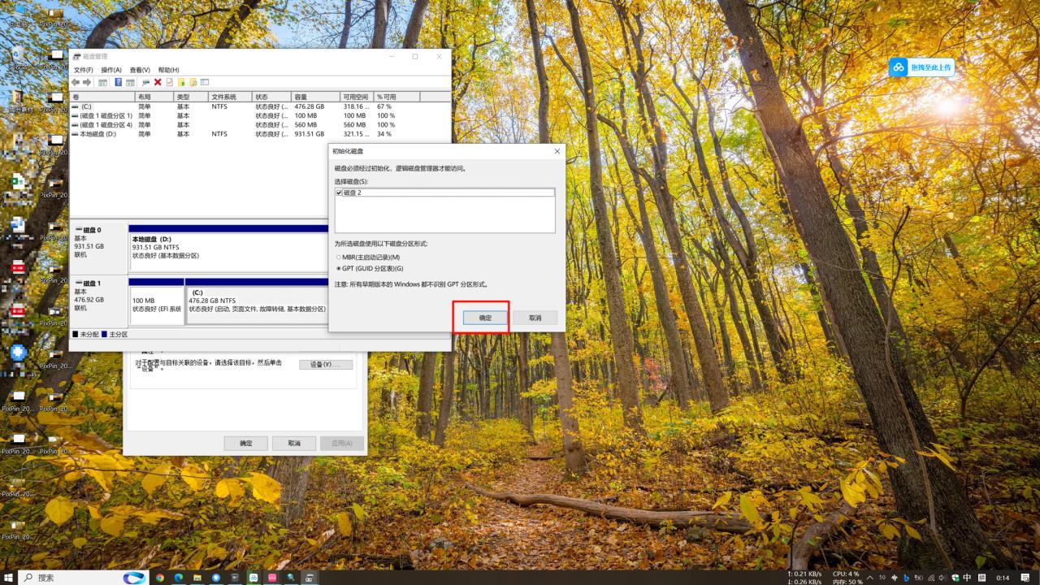Image resolution: width=1040 pixels, height=585 pixels.
Task: Open the blue help icon in toolbar
Action: pyautogui.click(x=119, y=82)
